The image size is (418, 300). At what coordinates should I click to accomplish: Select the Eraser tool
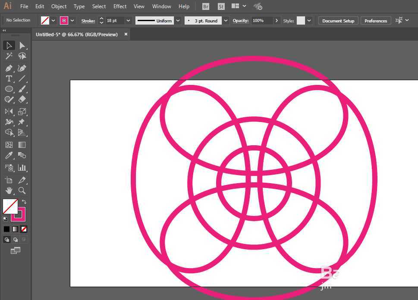[22, 99]
